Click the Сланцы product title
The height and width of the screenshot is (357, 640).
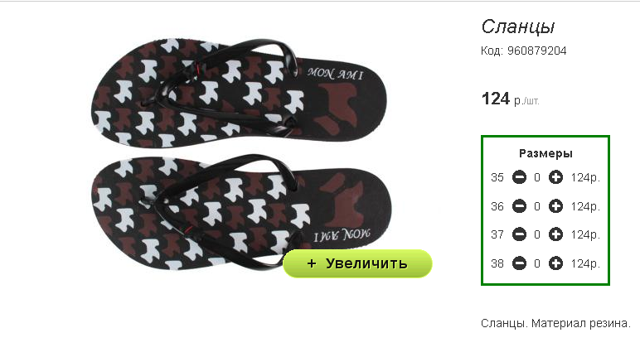pyautogui.click(x=518, y=27)
